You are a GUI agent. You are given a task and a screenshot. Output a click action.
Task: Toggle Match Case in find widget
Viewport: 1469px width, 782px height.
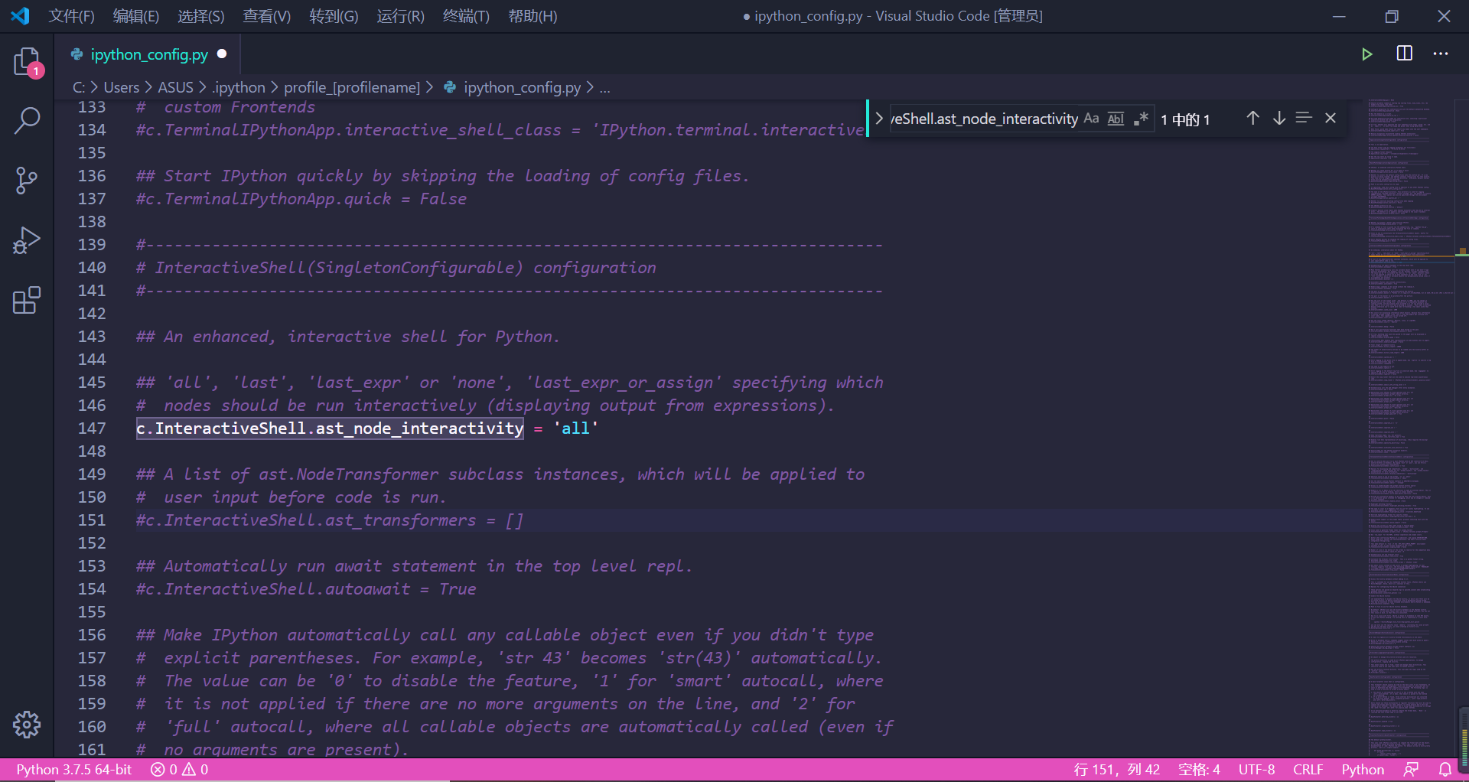click(x=1091, y=118)
